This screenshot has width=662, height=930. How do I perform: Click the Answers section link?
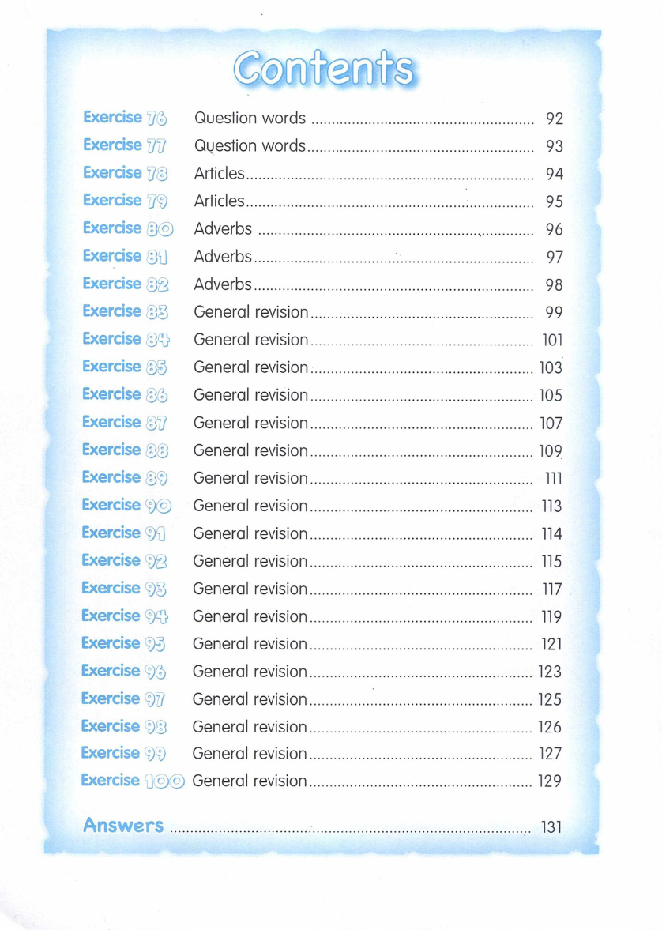pos(123,826)
